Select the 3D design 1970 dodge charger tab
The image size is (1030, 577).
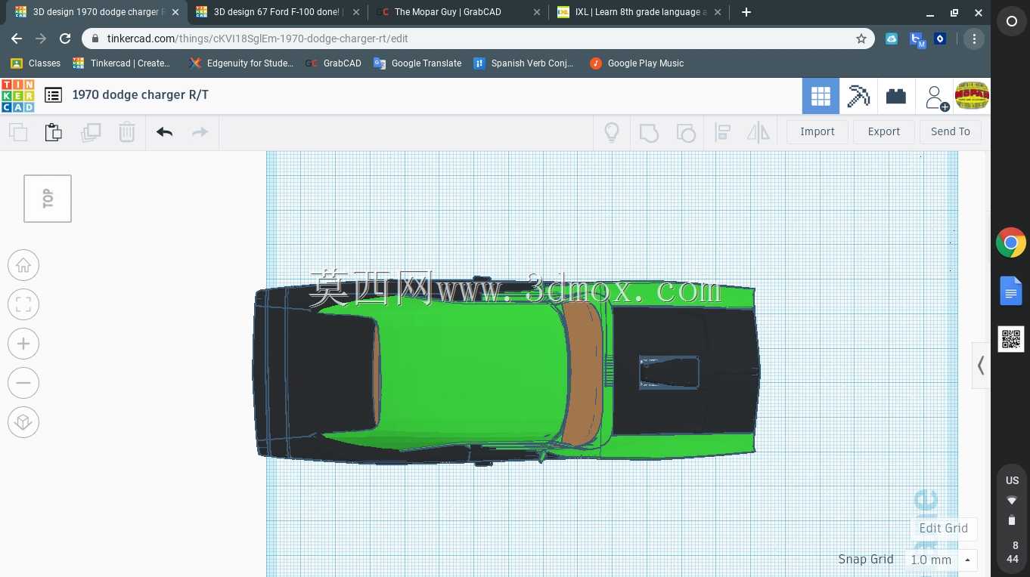tap(97, 12)
